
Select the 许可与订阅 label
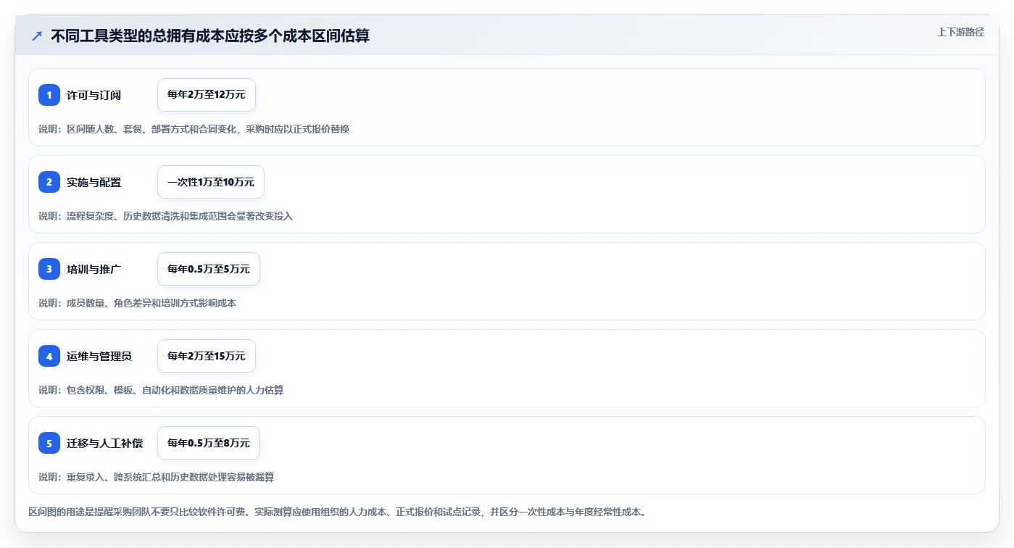pyautogui.click(x=94, y=95)
